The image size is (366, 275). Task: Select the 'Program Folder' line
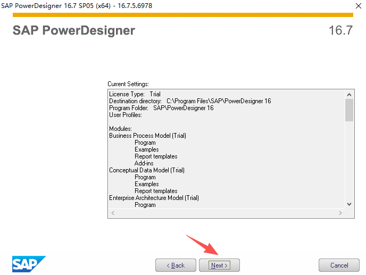coord(161,108)
